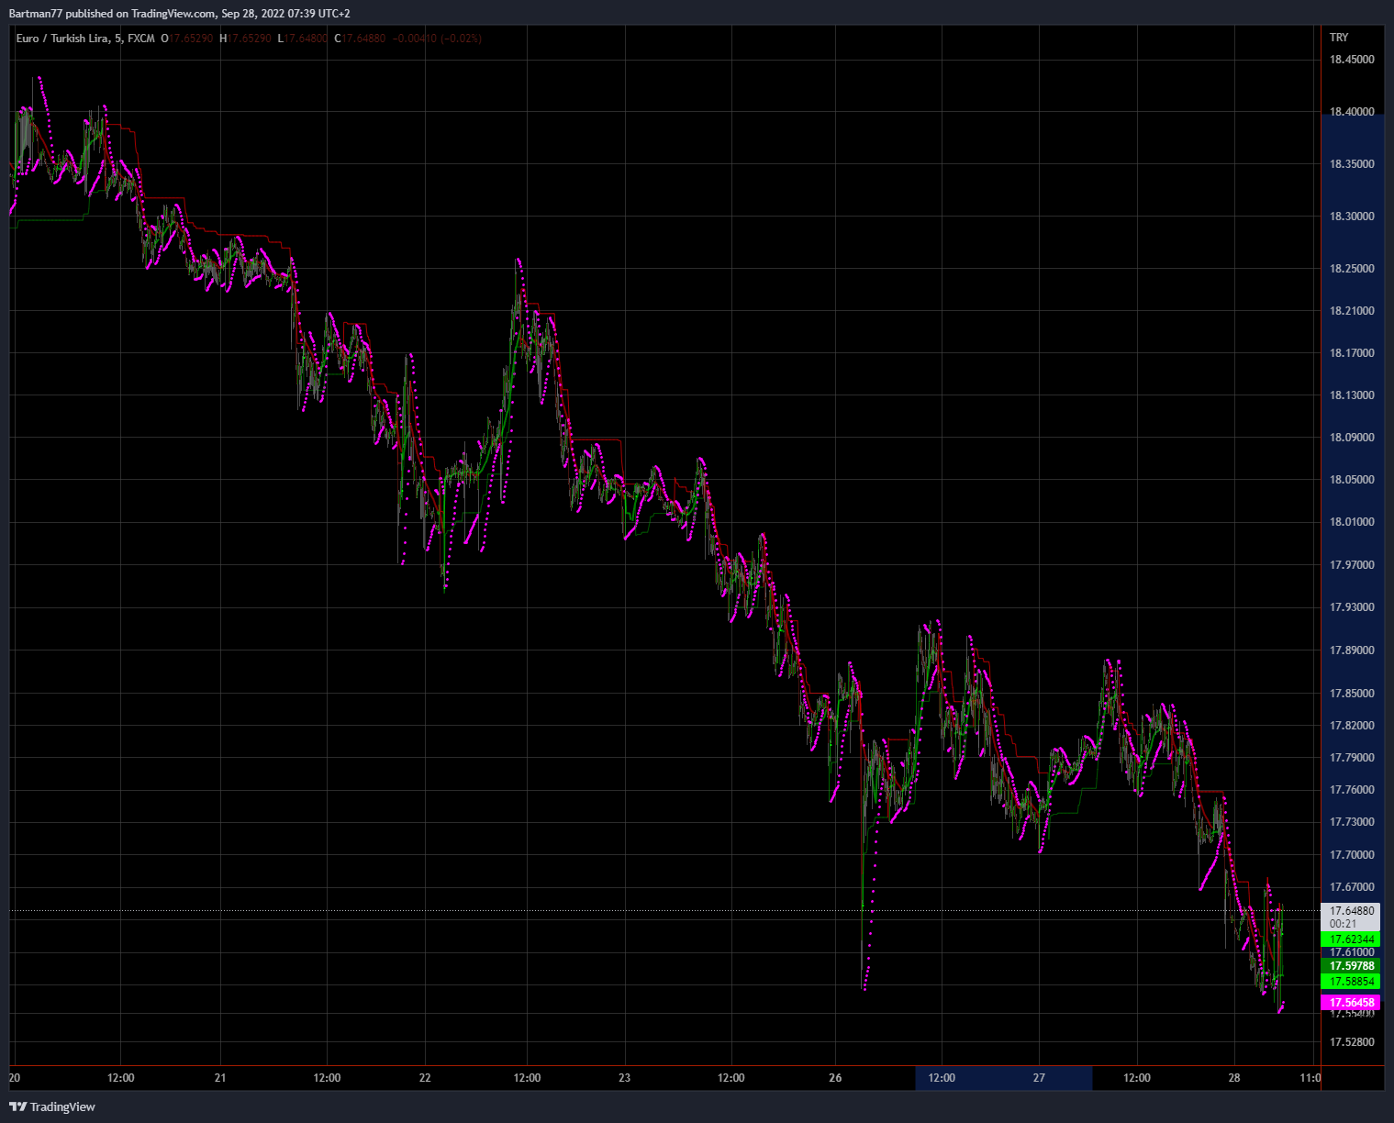Screen dimensions: 1394x1123
Task: Click the 17.76000 price axis label
Action: (x=1352, y=790)
